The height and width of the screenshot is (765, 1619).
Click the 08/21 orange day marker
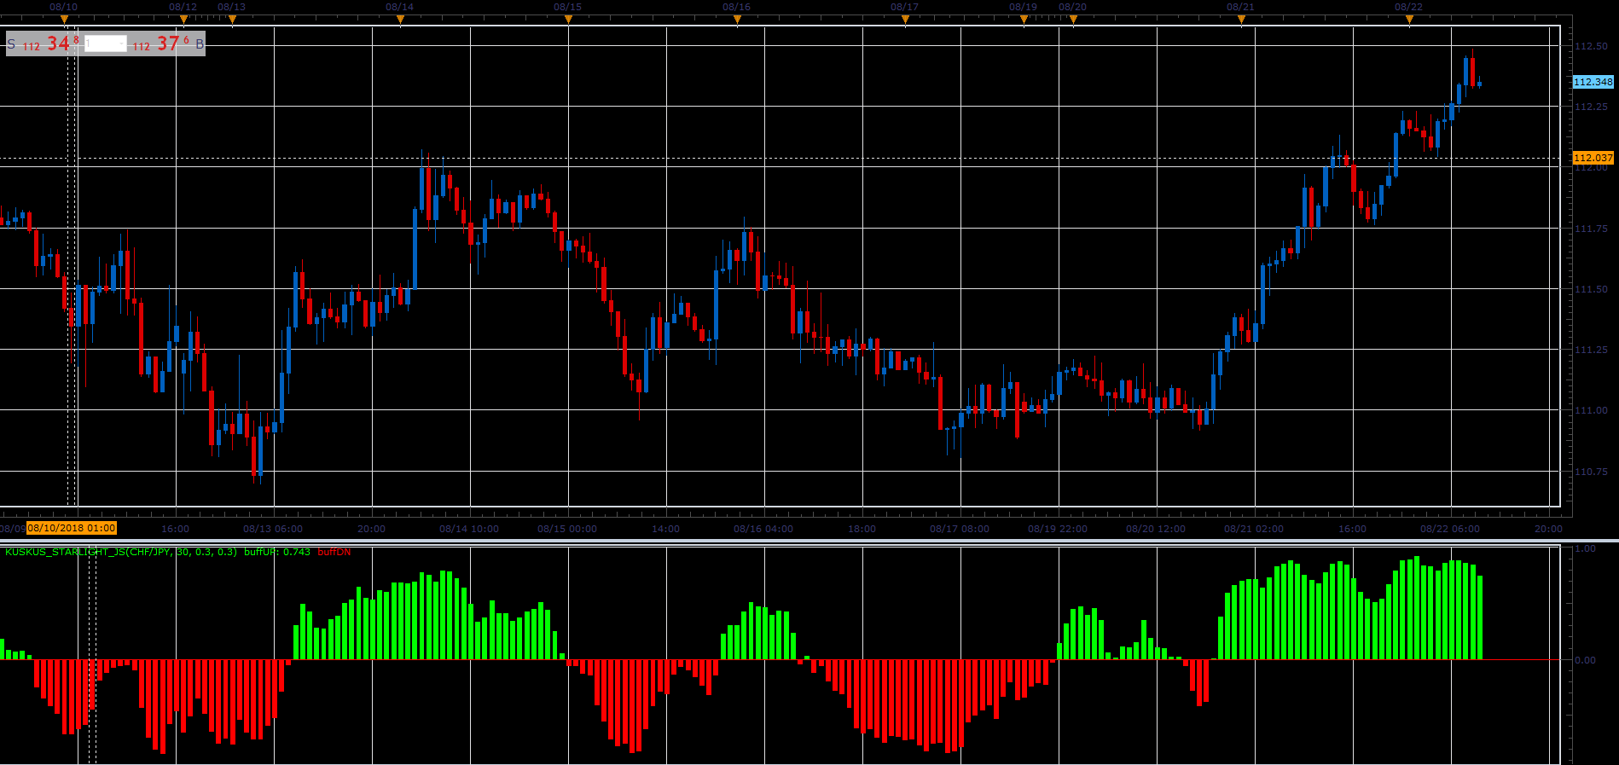(x=1241, y=20)
